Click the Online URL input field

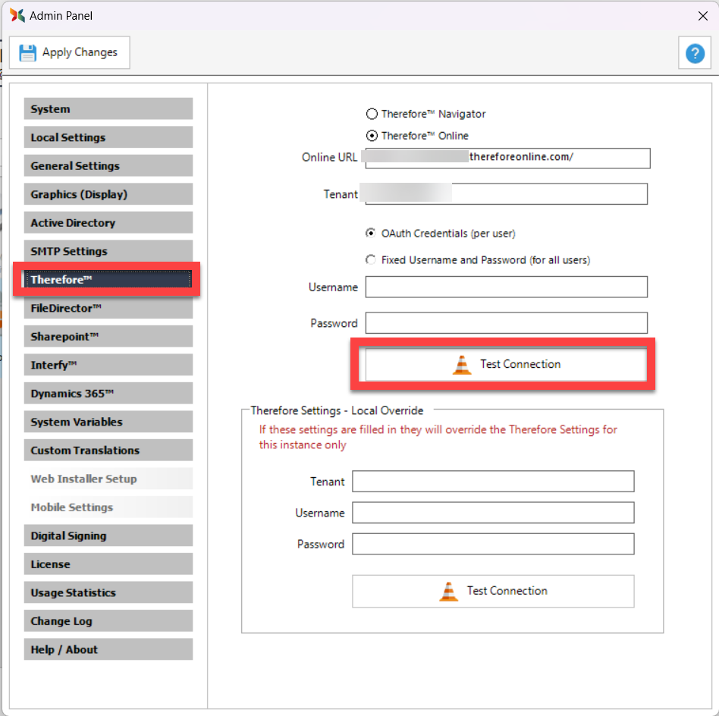coord(507,159)
